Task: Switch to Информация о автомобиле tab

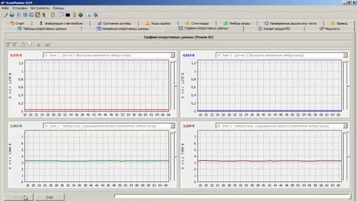Action: (x=61, y=23)
